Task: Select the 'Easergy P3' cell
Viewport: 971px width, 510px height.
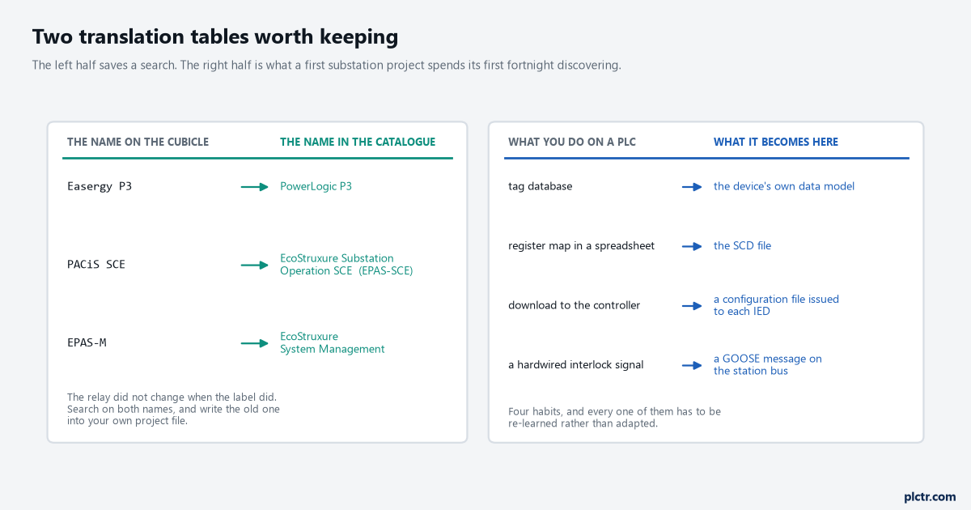Action: click(100, 187)
